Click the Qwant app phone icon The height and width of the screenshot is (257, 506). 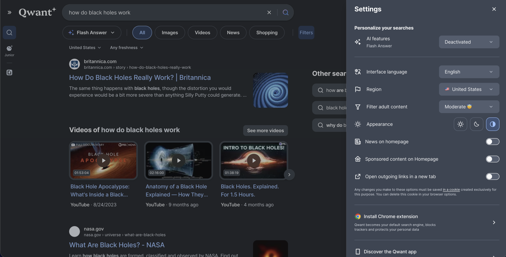point(358,252)
